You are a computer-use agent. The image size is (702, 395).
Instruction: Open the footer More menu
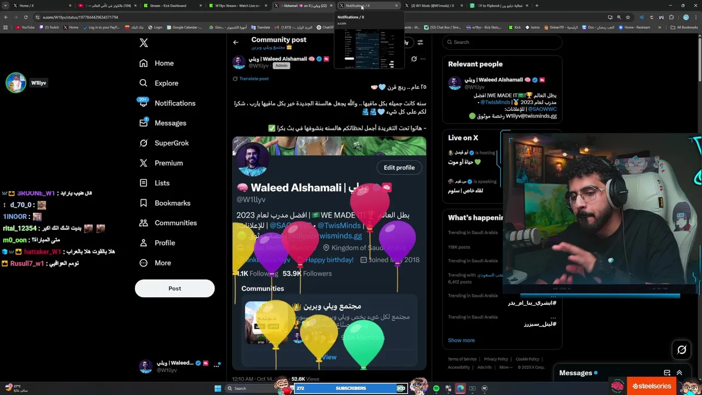coord(506,367)
